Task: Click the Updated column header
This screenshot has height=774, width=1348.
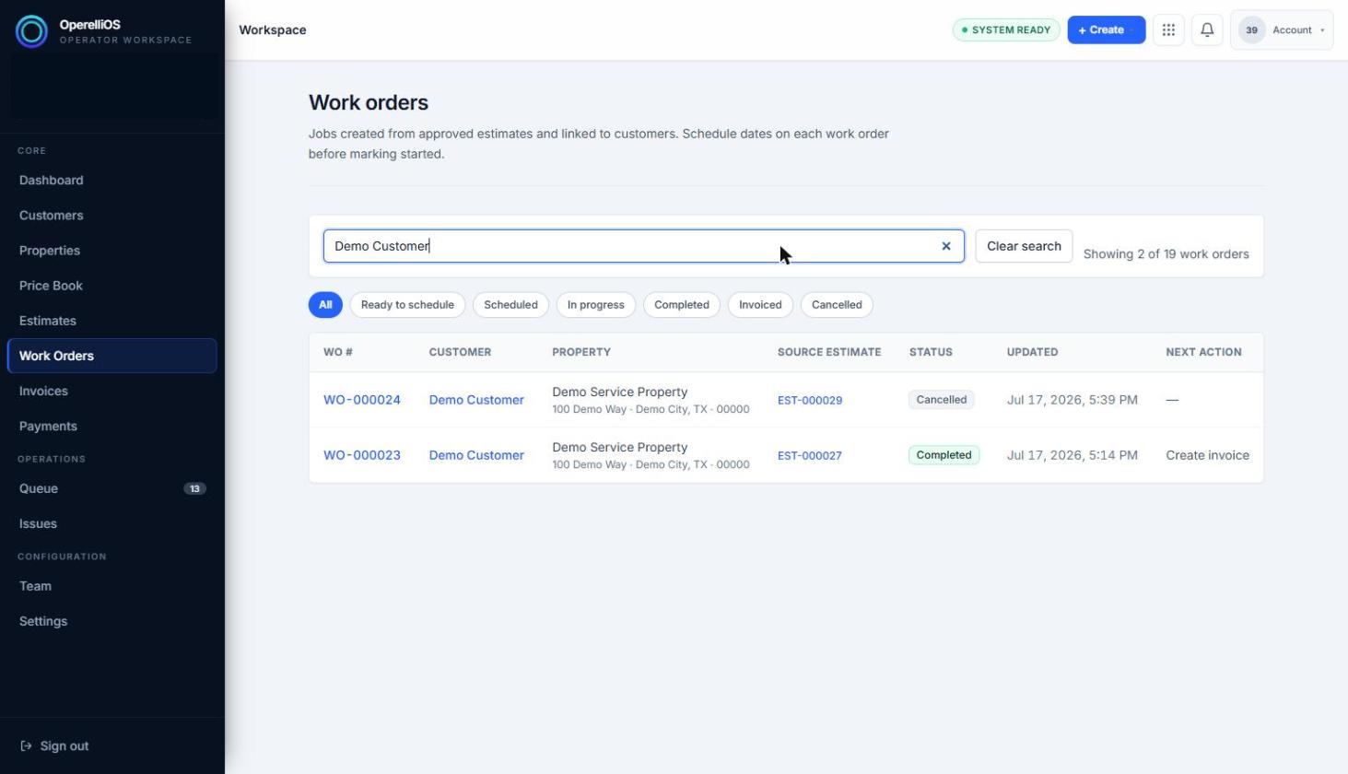Action: (1032, 352)
